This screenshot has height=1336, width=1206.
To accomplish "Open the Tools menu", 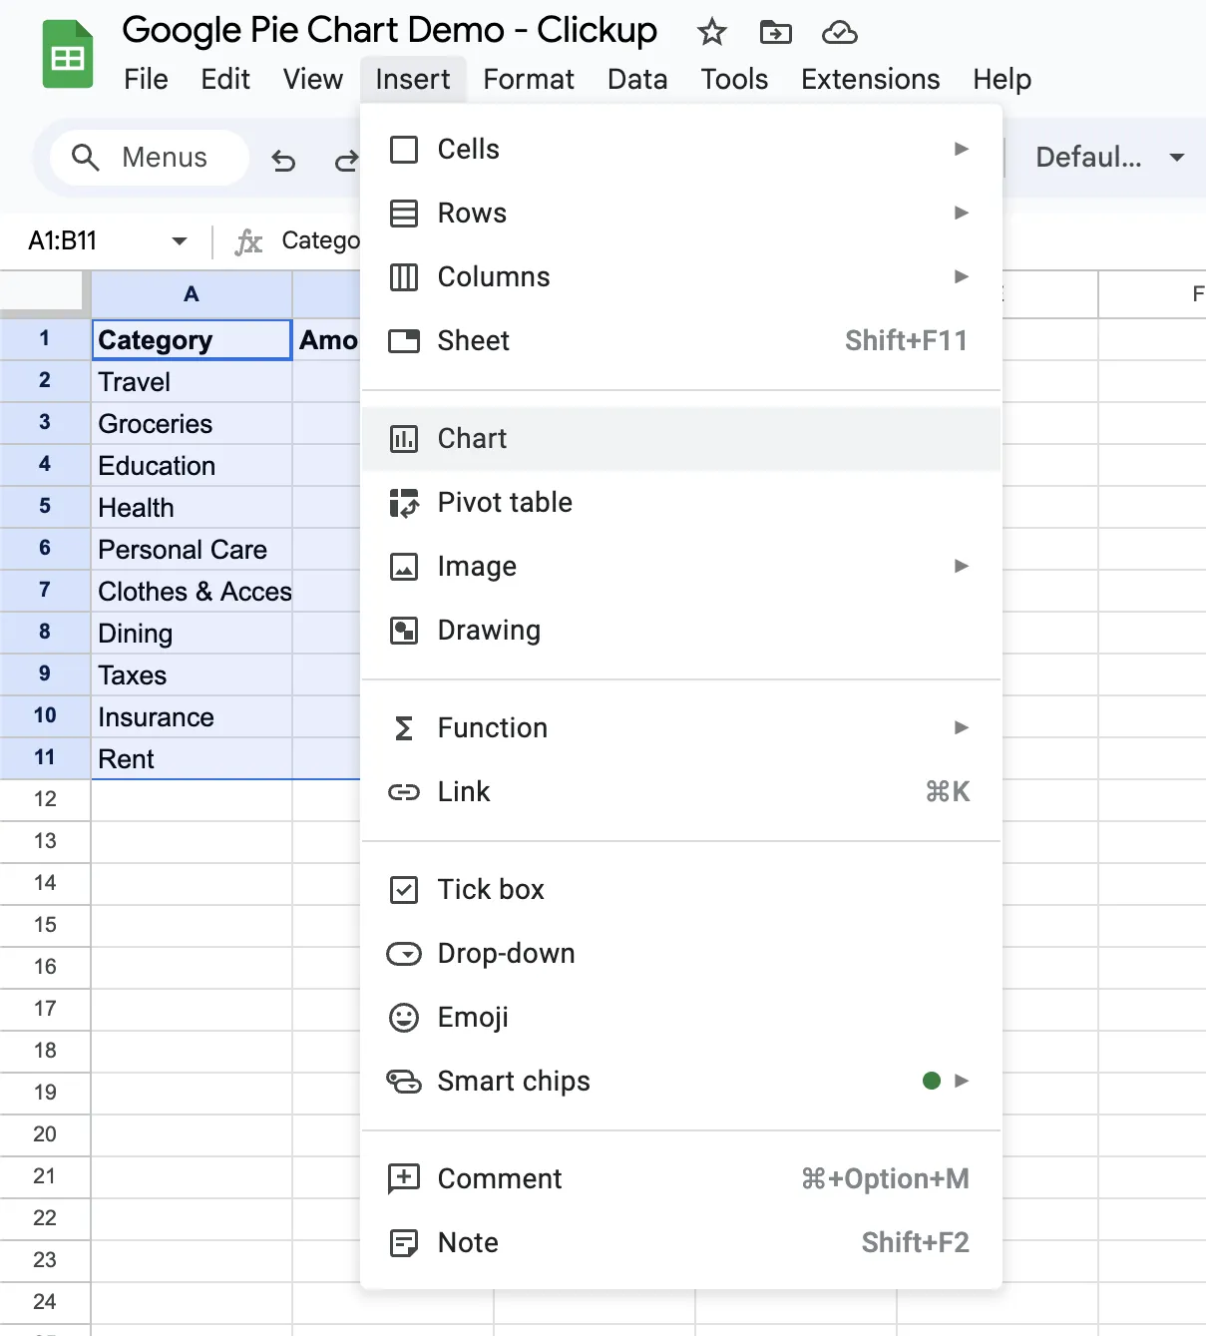I will 734,80.
